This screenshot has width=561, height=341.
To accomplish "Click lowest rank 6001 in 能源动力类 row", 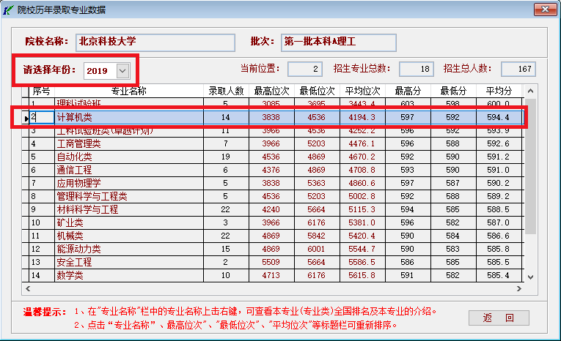I will tap(317, 250).
